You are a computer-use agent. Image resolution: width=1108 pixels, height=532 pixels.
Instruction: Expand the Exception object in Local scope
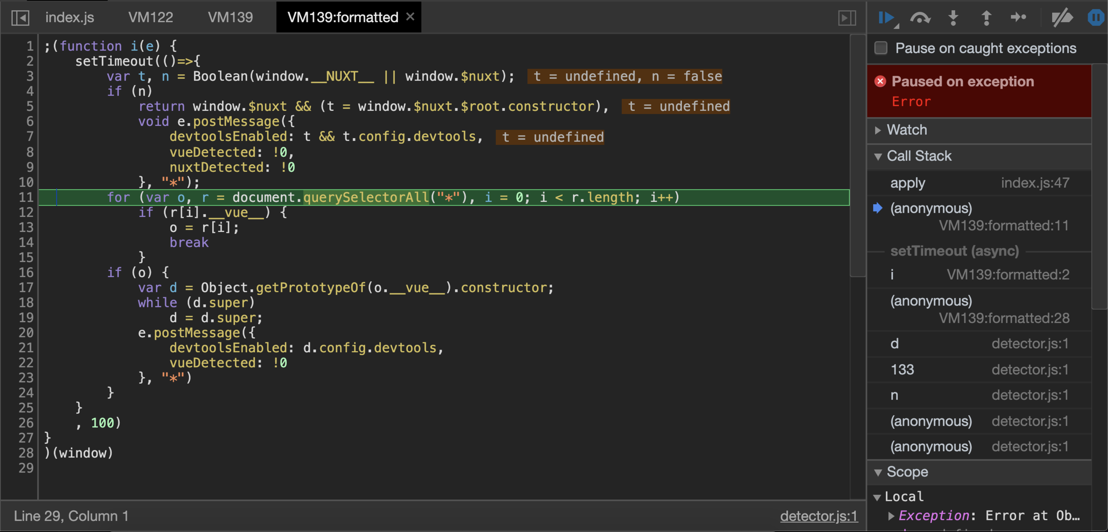point(891,516)
